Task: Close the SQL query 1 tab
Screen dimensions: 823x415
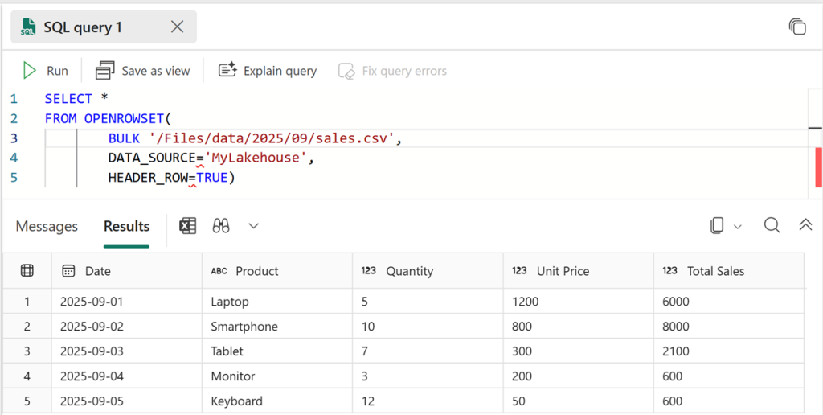Action: [x=178, y=27]
